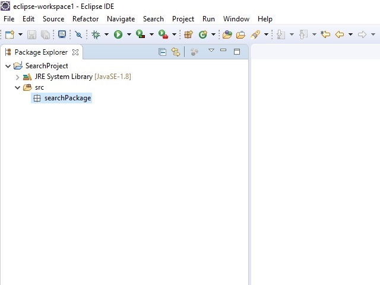
Task: Open the Terminal console icon
Action: (x=62, y=34)
